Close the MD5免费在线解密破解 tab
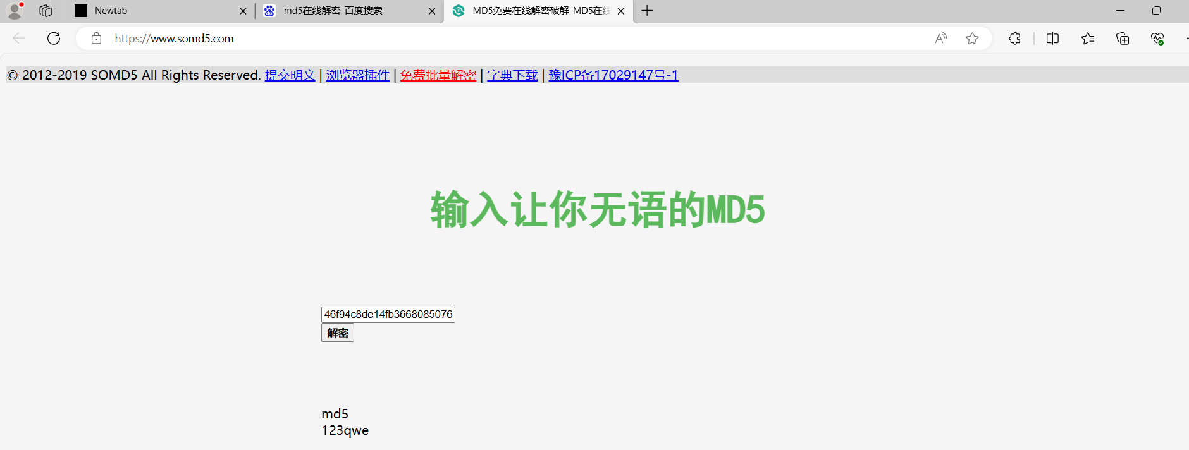The height and width of the screenshot is (450, 1189). [x=621, y=11]
